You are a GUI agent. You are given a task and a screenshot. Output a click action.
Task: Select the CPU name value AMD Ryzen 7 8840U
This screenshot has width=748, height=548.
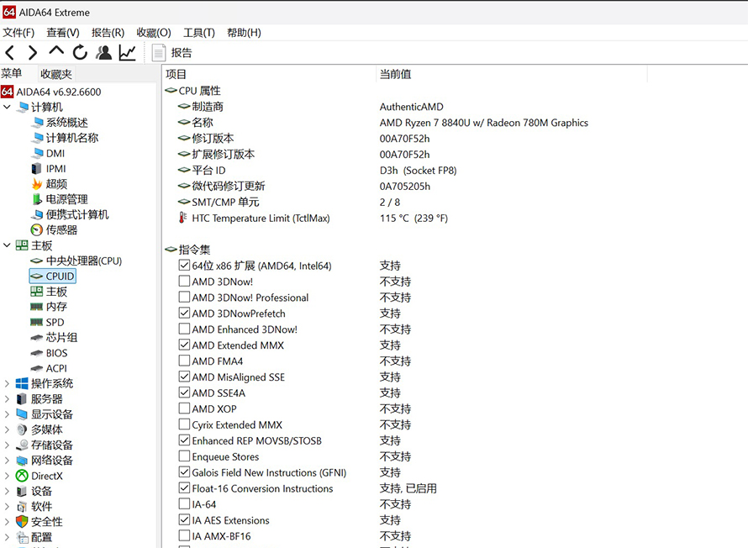click(484, 123)
